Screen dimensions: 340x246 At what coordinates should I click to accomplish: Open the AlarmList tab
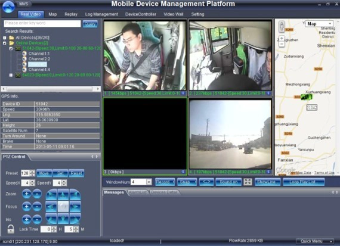click(x=138, y=192)
